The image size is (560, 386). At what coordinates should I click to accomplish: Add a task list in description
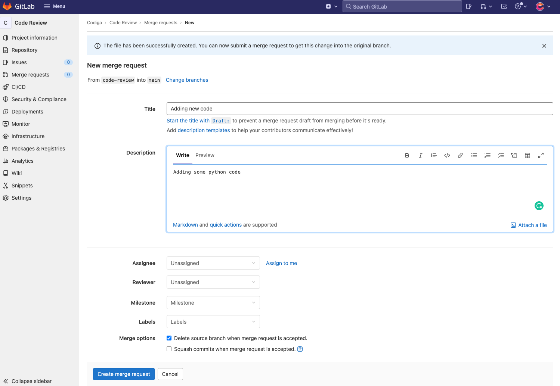[x=501, y=155]
